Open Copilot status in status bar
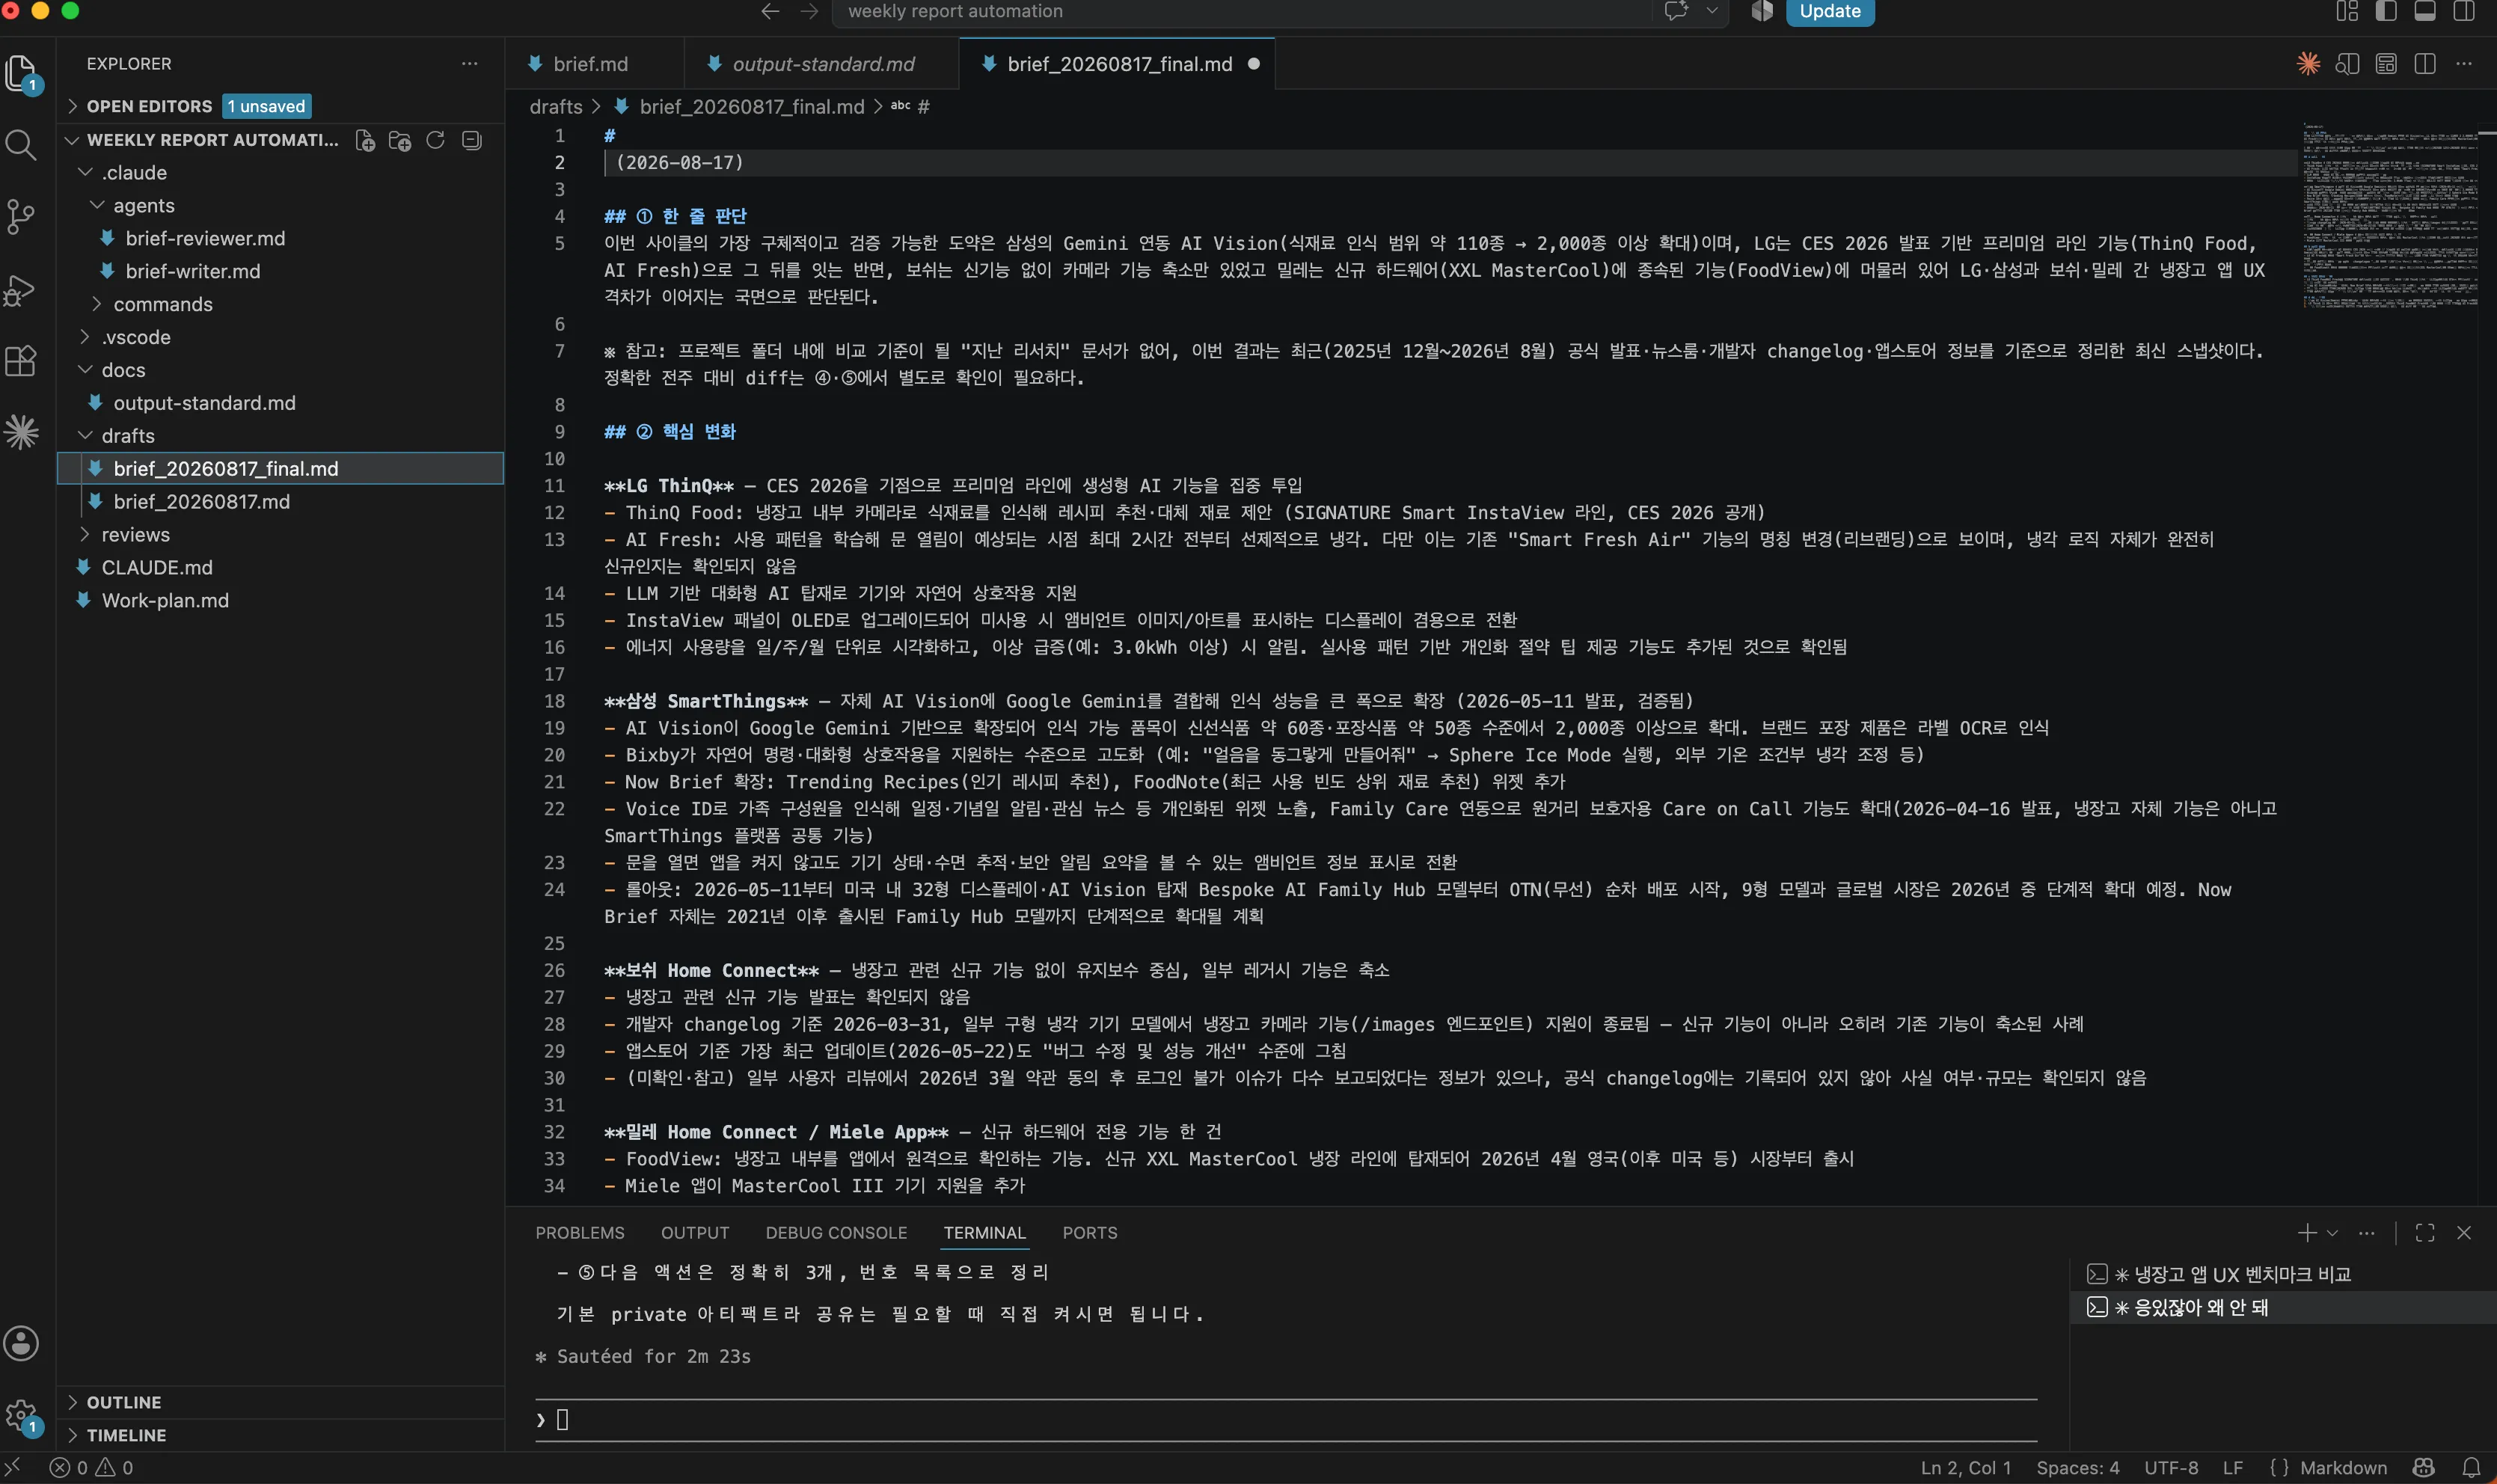Screen dimensions: 2497x1484 click(x=2423, y=1468)
